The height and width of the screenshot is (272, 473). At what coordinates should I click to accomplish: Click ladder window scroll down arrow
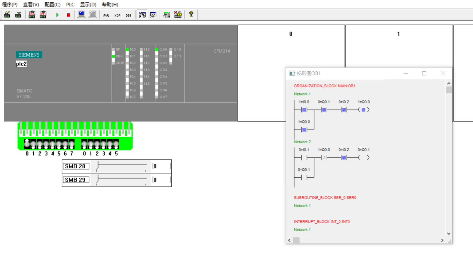(x=449, y=234)
